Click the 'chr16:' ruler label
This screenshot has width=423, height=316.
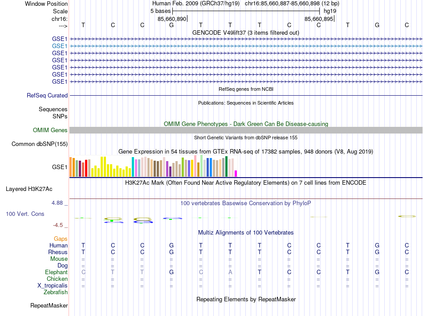click(x=60, y=19)
